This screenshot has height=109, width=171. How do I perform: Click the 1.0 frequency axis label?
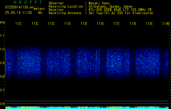point(2,49)
